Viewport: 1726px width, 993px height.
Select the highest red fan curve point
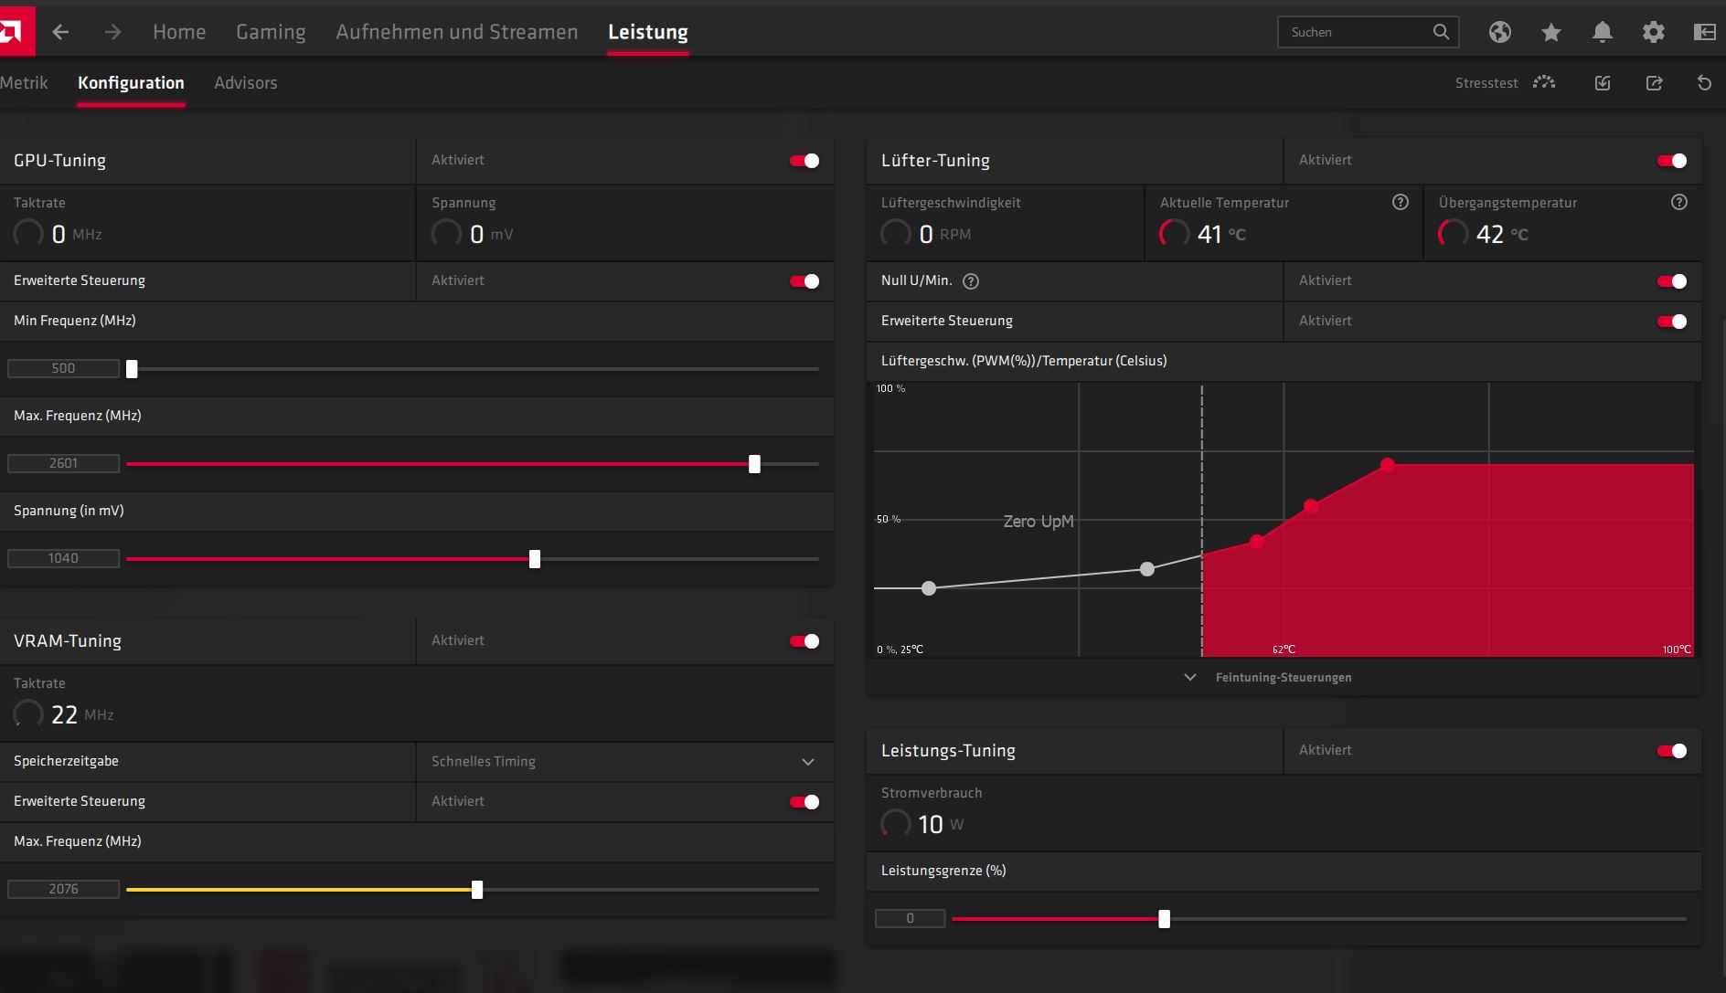coord(1388,465)
